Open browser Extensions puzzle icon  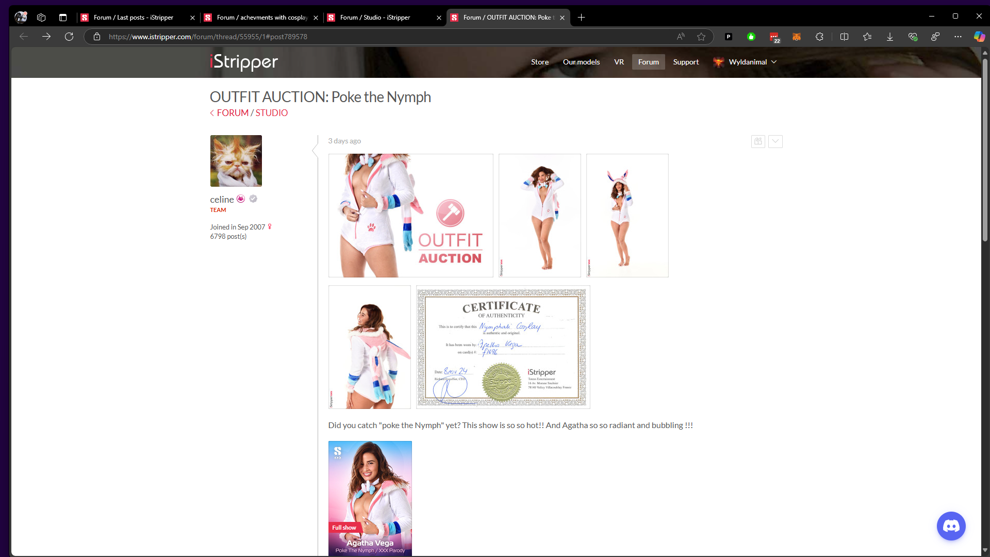819,37
